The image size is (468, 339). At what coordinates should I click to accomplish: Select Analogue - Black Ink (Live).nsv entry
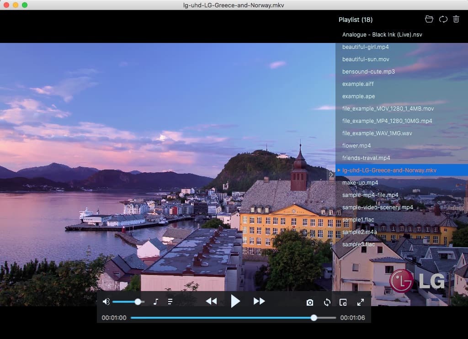[x=382, y=34]
